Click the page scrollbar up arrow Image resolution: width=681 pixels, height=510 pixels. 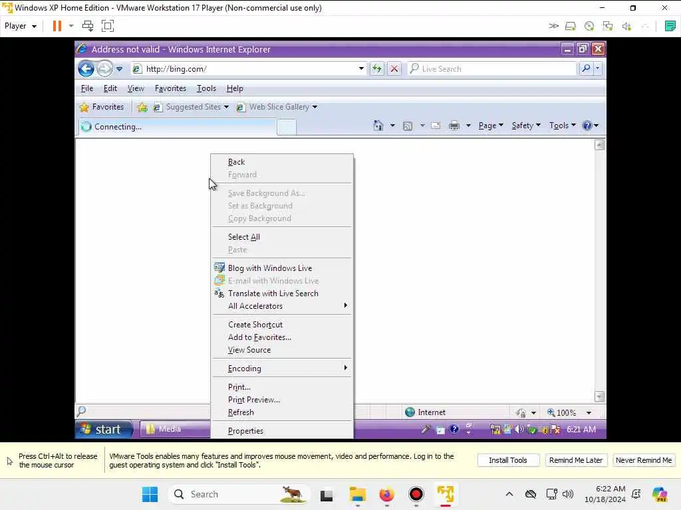[599, 145]
